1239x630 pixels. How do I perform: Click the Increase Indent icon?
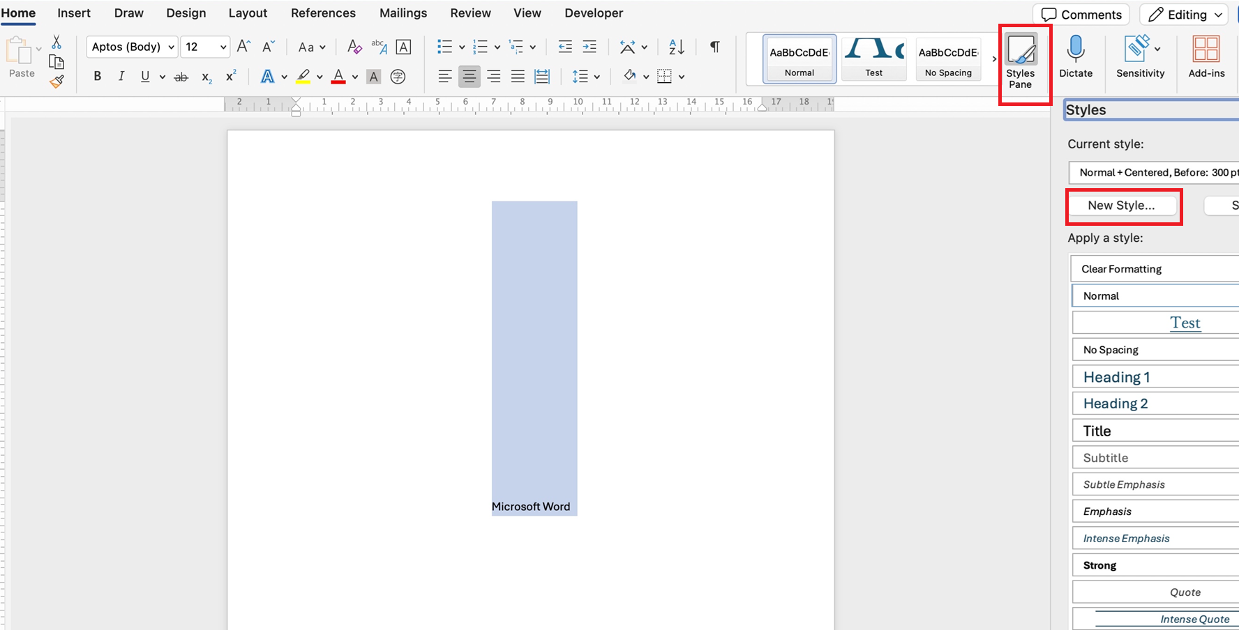pos(590,47)
